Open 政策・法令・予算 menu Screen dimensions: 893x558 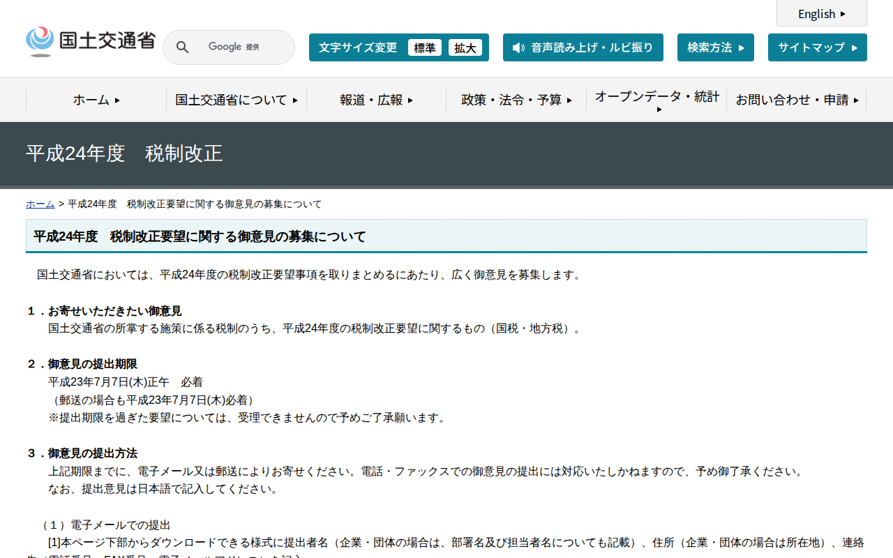[516, 100]
